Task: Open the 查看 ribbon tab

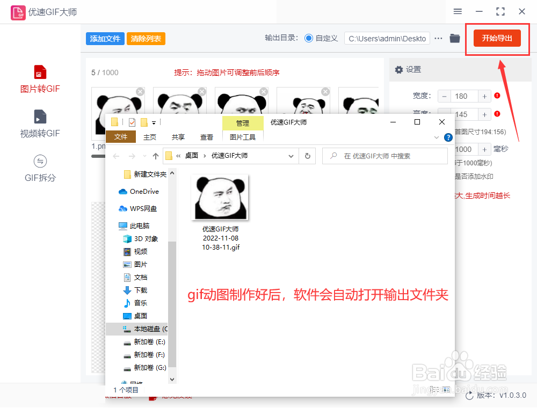Action: pyautogui.click(x=207, y=137)
